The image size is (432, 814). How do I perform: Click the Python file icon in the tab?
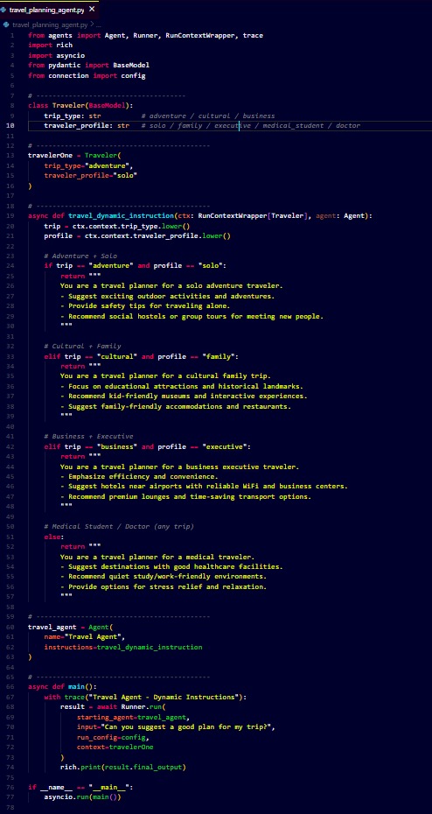coord(3,10)
